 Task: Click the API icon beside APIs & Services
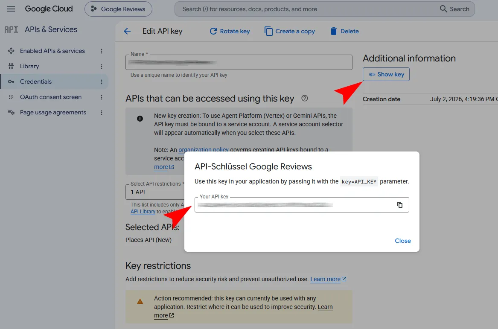(x=11, y=29)
